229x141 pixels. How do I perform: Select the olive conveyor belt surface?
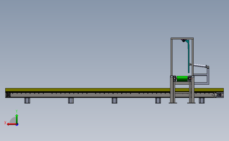coord(114,90)
